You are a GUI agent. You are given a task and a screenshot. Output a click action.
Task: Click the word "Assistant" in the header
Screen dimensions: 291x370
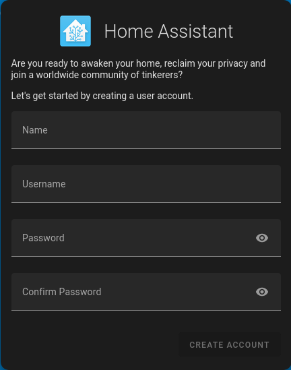click(195, 31)
